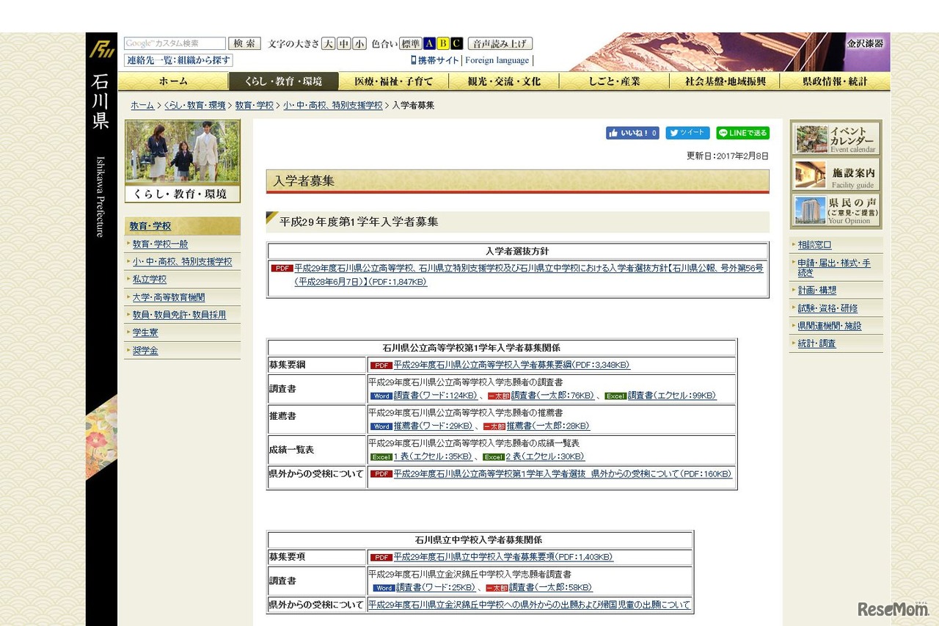This screenshot has width=939, height=626.
Task: Expand the 相談窓口 sidebar entry arrow
Action: click(792, 245)
